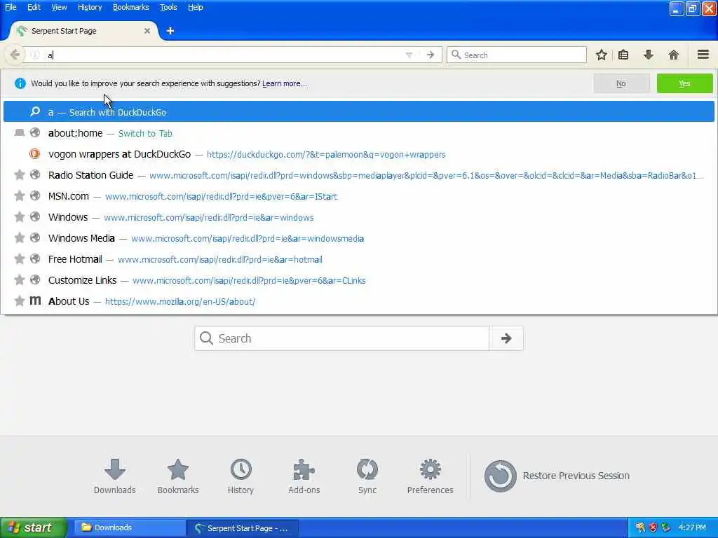Select the MSN.com bookmark suggestion
This screenshot has width=718, height=538.
(x=358, y=196)
